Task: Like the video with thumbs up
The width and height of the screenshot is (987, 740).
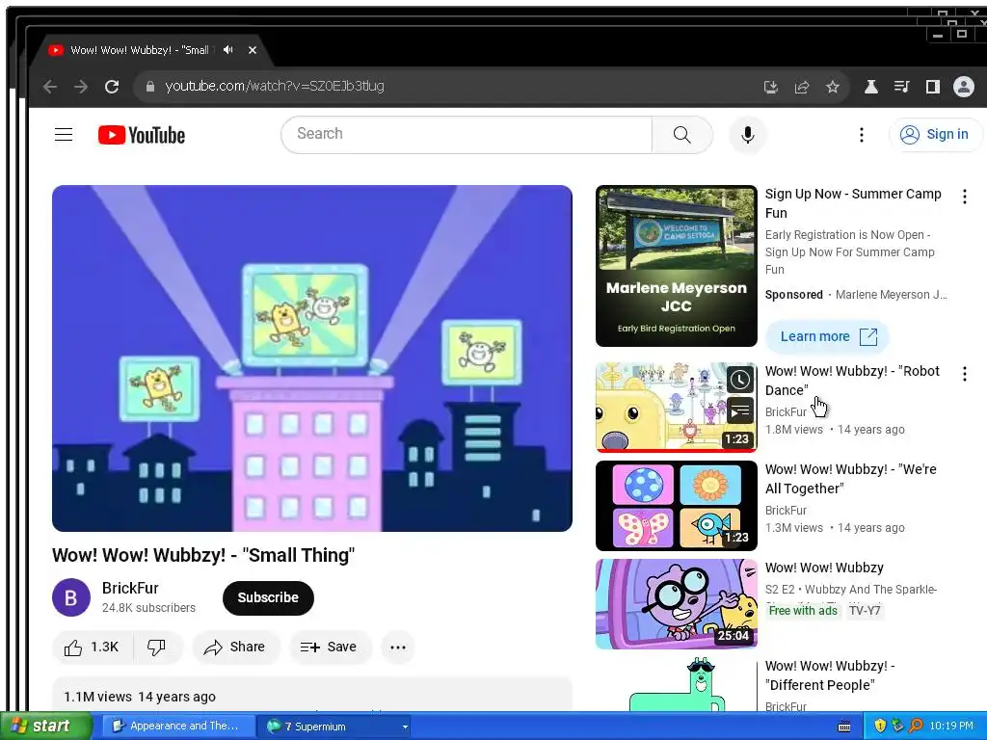Action: click(x=92, y=647)
